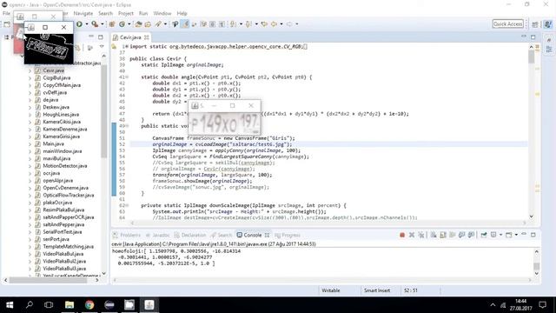Switch to the Problems tab
This screenshot has width=556, height=313.
pyautogui.click(x=127, y=235)
